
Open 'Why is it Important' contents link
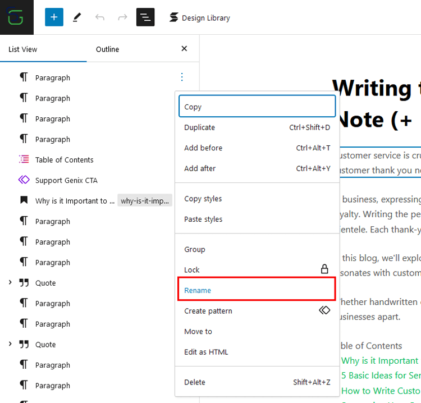pos(379,360)
